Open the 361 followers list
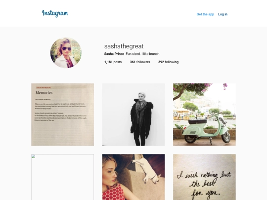Screen dimensions: 267x200 140,62
